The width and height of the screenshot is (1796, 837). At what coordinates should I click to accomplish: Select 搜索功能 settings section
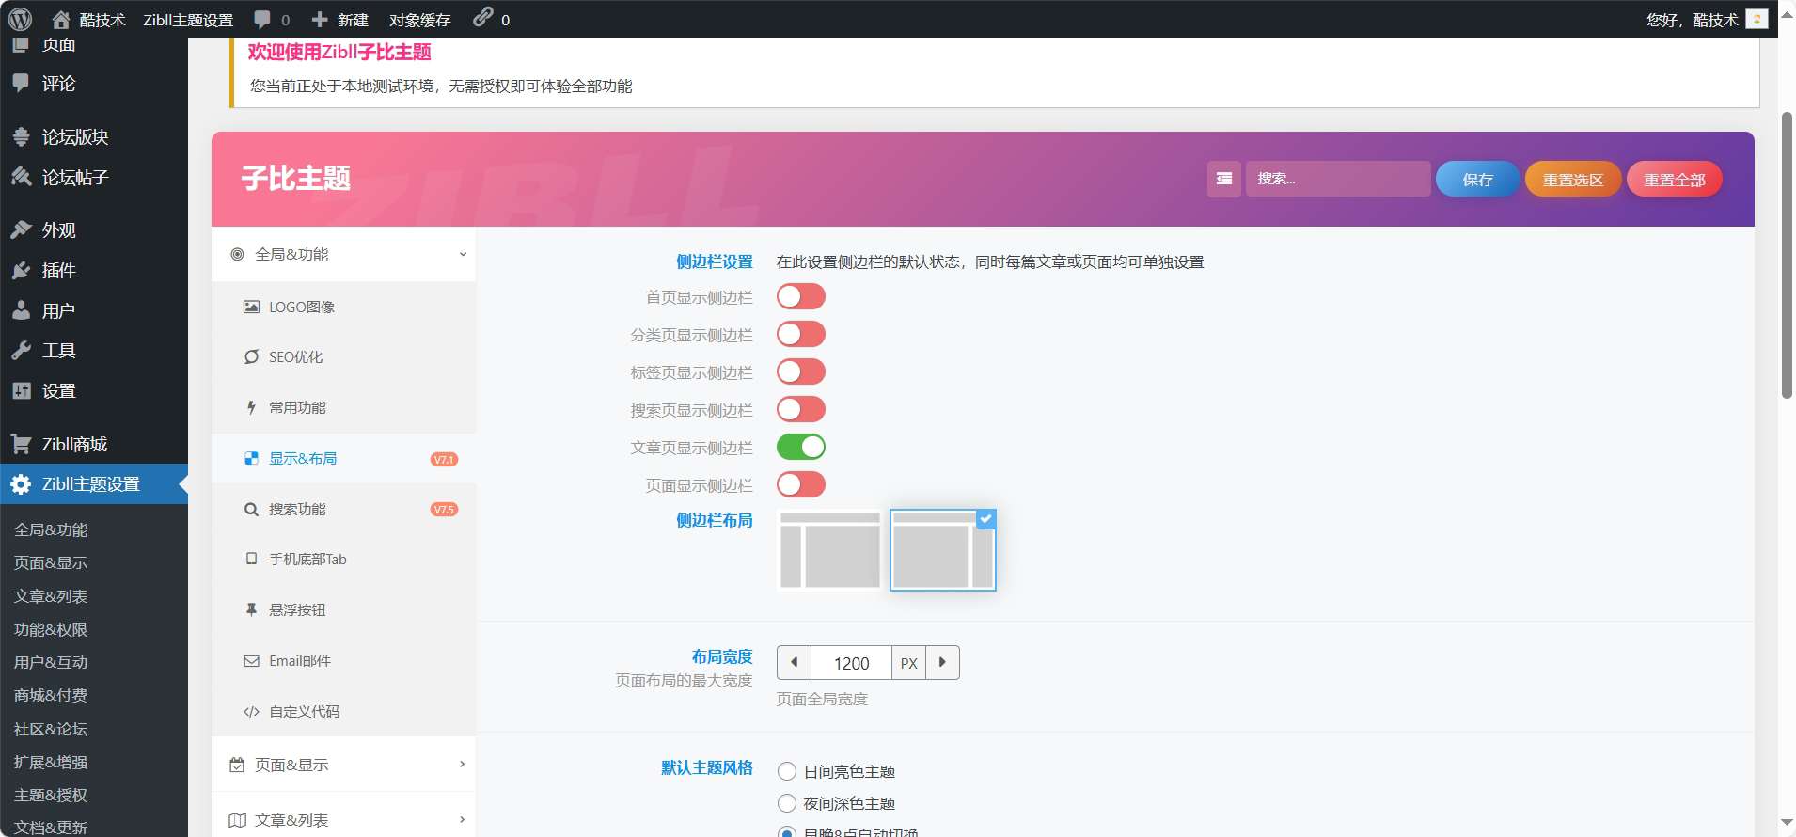pos(344,510)
